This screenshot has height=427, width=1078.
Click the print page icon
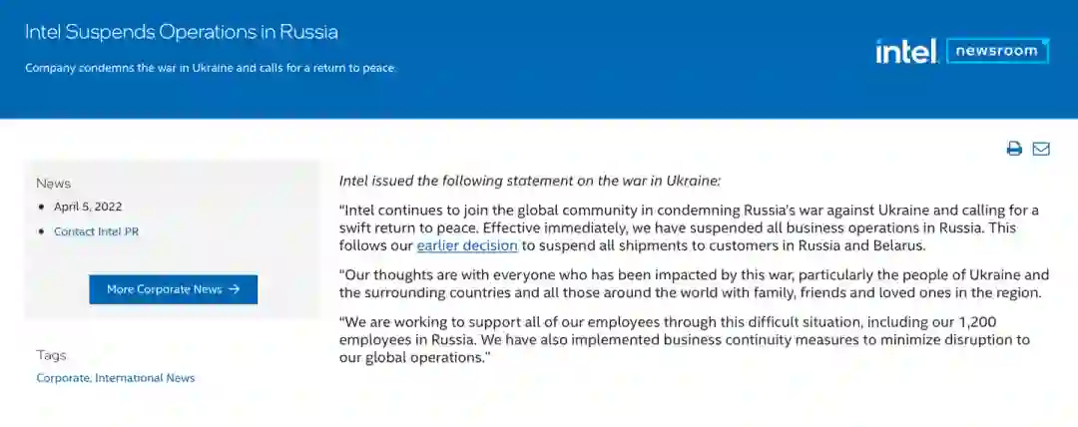[1014, 149]
